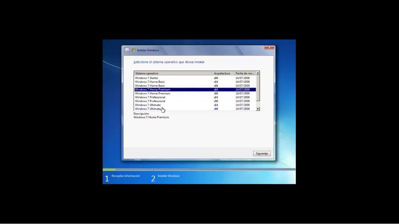The image size is (399, 224).
Task: Select Windows 7 Home Basic x64 row
Action: pyautogui.click(x=195, y=82)
